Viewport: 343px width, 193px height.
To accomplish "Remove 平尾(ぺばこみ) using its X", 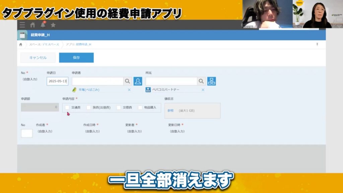I will point(129,89).
